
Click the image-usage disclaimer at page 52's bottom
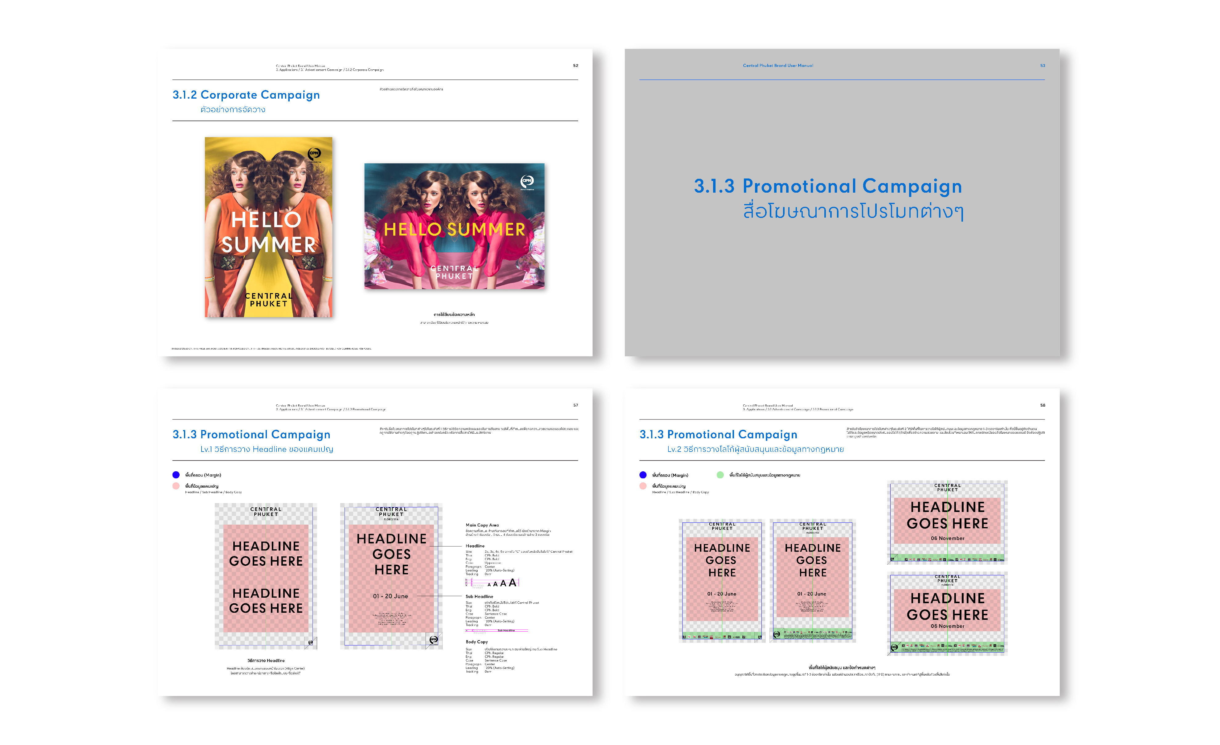point(271,349)
